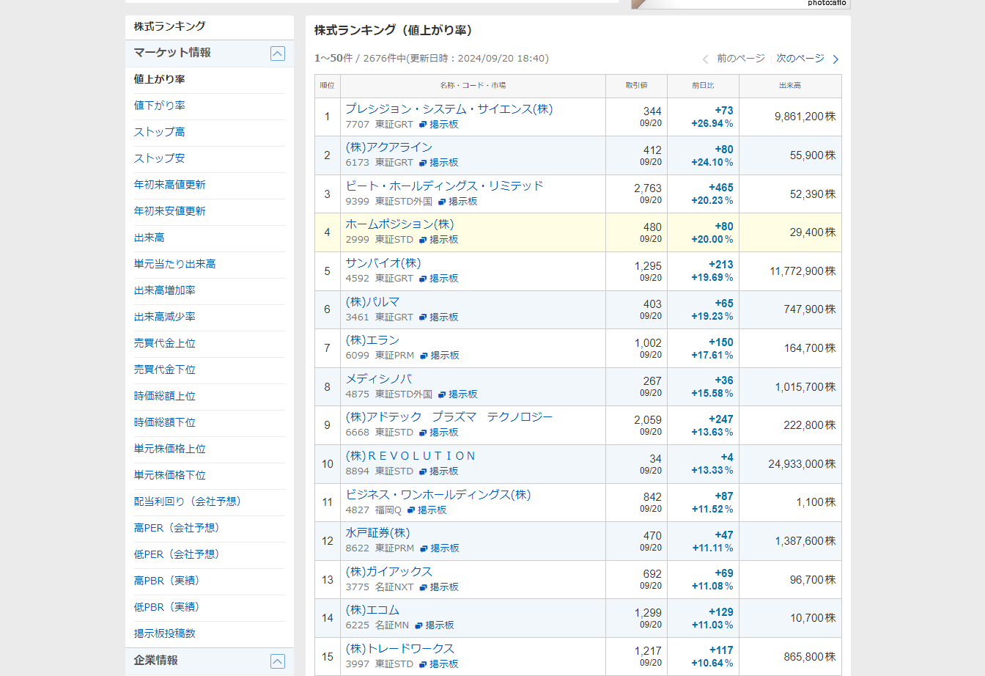Open 高PBR（実績）ranking

click(x=167, y=581)
